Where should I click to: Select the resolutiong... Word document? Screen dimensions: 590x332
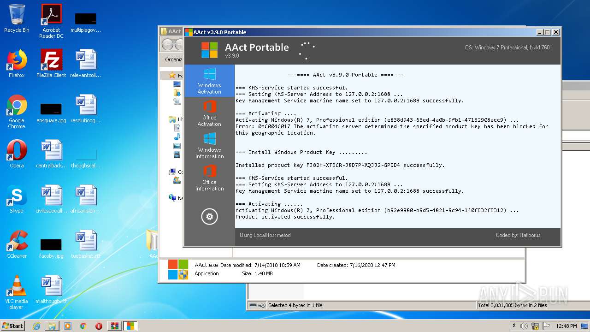click(x=86, y=108)
